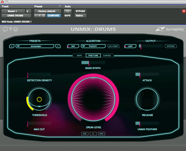The image size is (186, 151).
Task: Click the MIN drum level button
Action: [85, 134]
